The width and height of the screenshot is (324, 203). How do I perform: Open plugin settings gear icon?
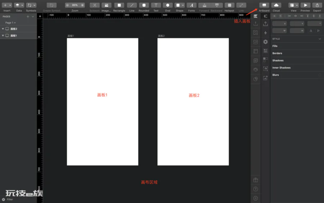256,198
